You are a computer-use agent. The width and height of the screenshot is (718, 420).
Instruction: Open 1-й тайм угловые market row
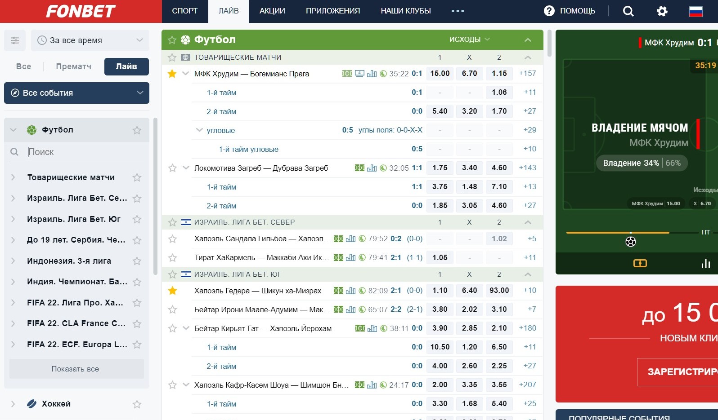coord(249,149)
